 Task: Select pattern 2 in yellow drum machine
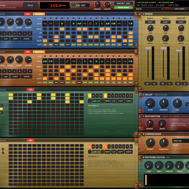[x=109, y=147]
